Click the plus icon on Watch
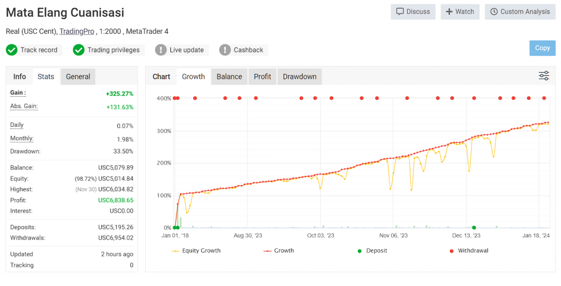This screenshot has height=286, width=561. (449, 11)
